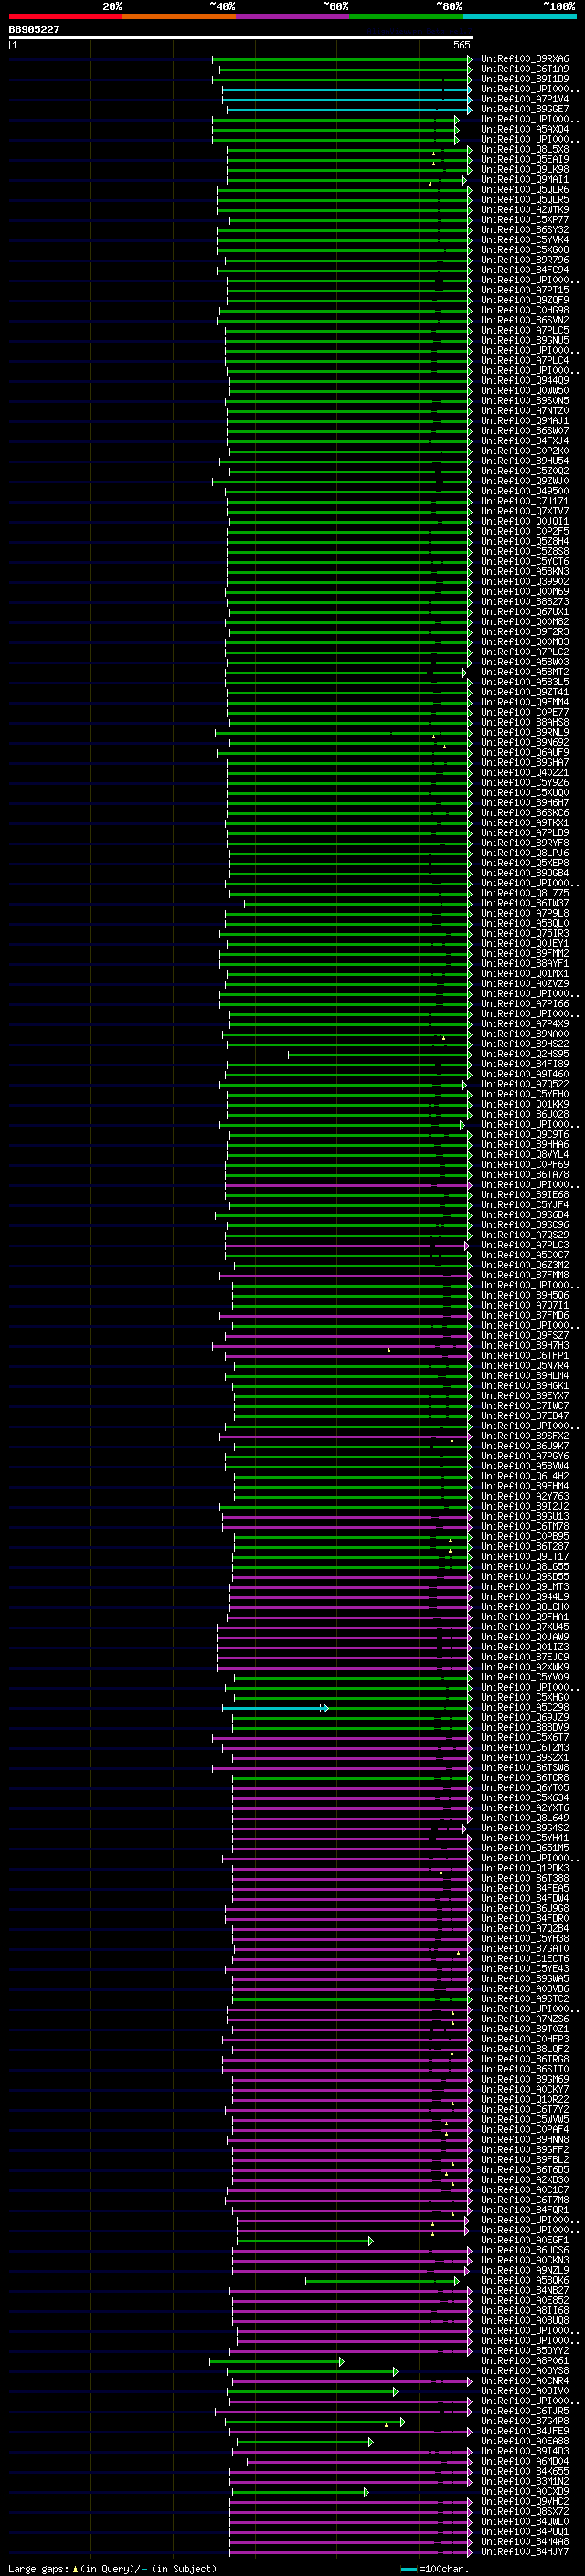
Task: Click the white query sequence bar
Action: 241,38
